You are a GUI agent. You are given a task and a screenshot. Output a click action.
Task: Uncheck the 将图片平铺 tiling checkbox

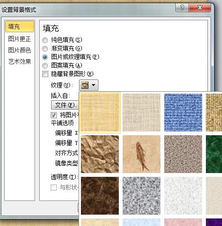(53, 115)
